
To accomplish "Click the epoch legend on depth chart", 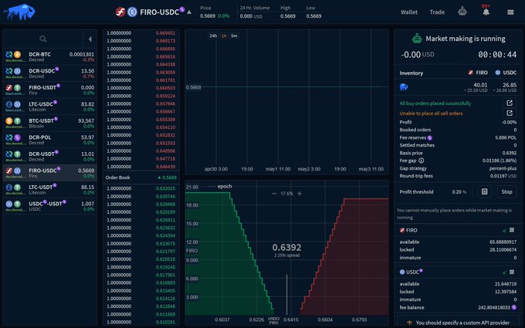I will point(219,187).
